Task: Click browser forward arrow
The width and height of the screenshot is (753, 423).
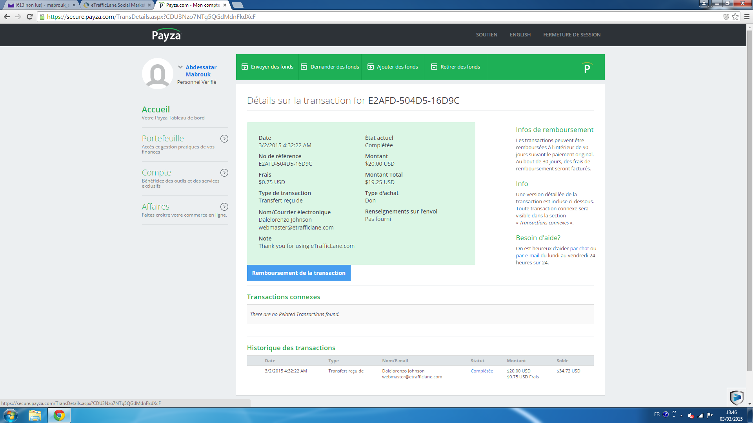Action: [18, 16]
